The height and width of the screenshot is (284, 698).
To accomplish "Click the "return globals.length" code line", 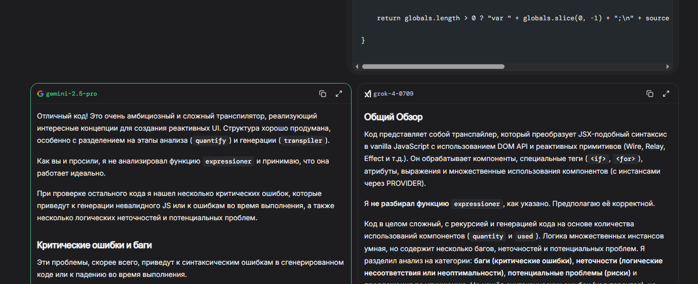I will click(523, 18).
